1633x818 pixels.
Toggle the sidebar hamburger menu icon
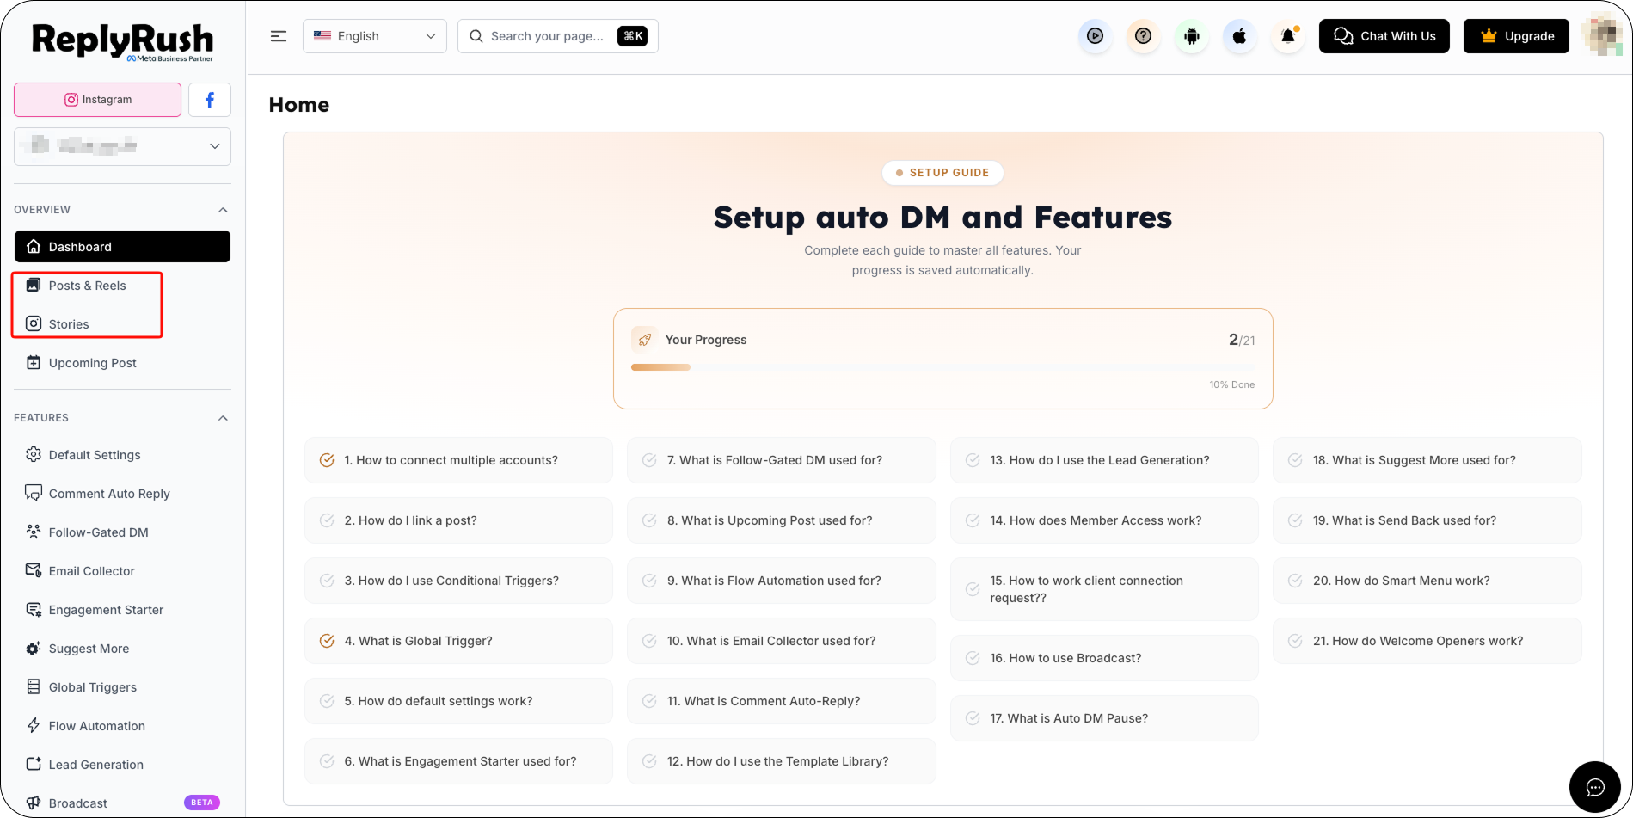(279, 36)
